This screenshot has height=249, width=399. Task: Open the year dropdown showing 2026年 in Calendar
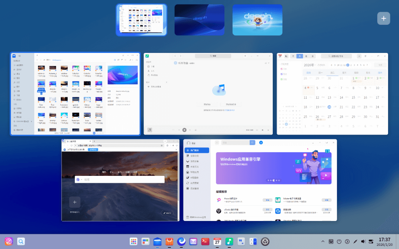click(x=310, y=65)
